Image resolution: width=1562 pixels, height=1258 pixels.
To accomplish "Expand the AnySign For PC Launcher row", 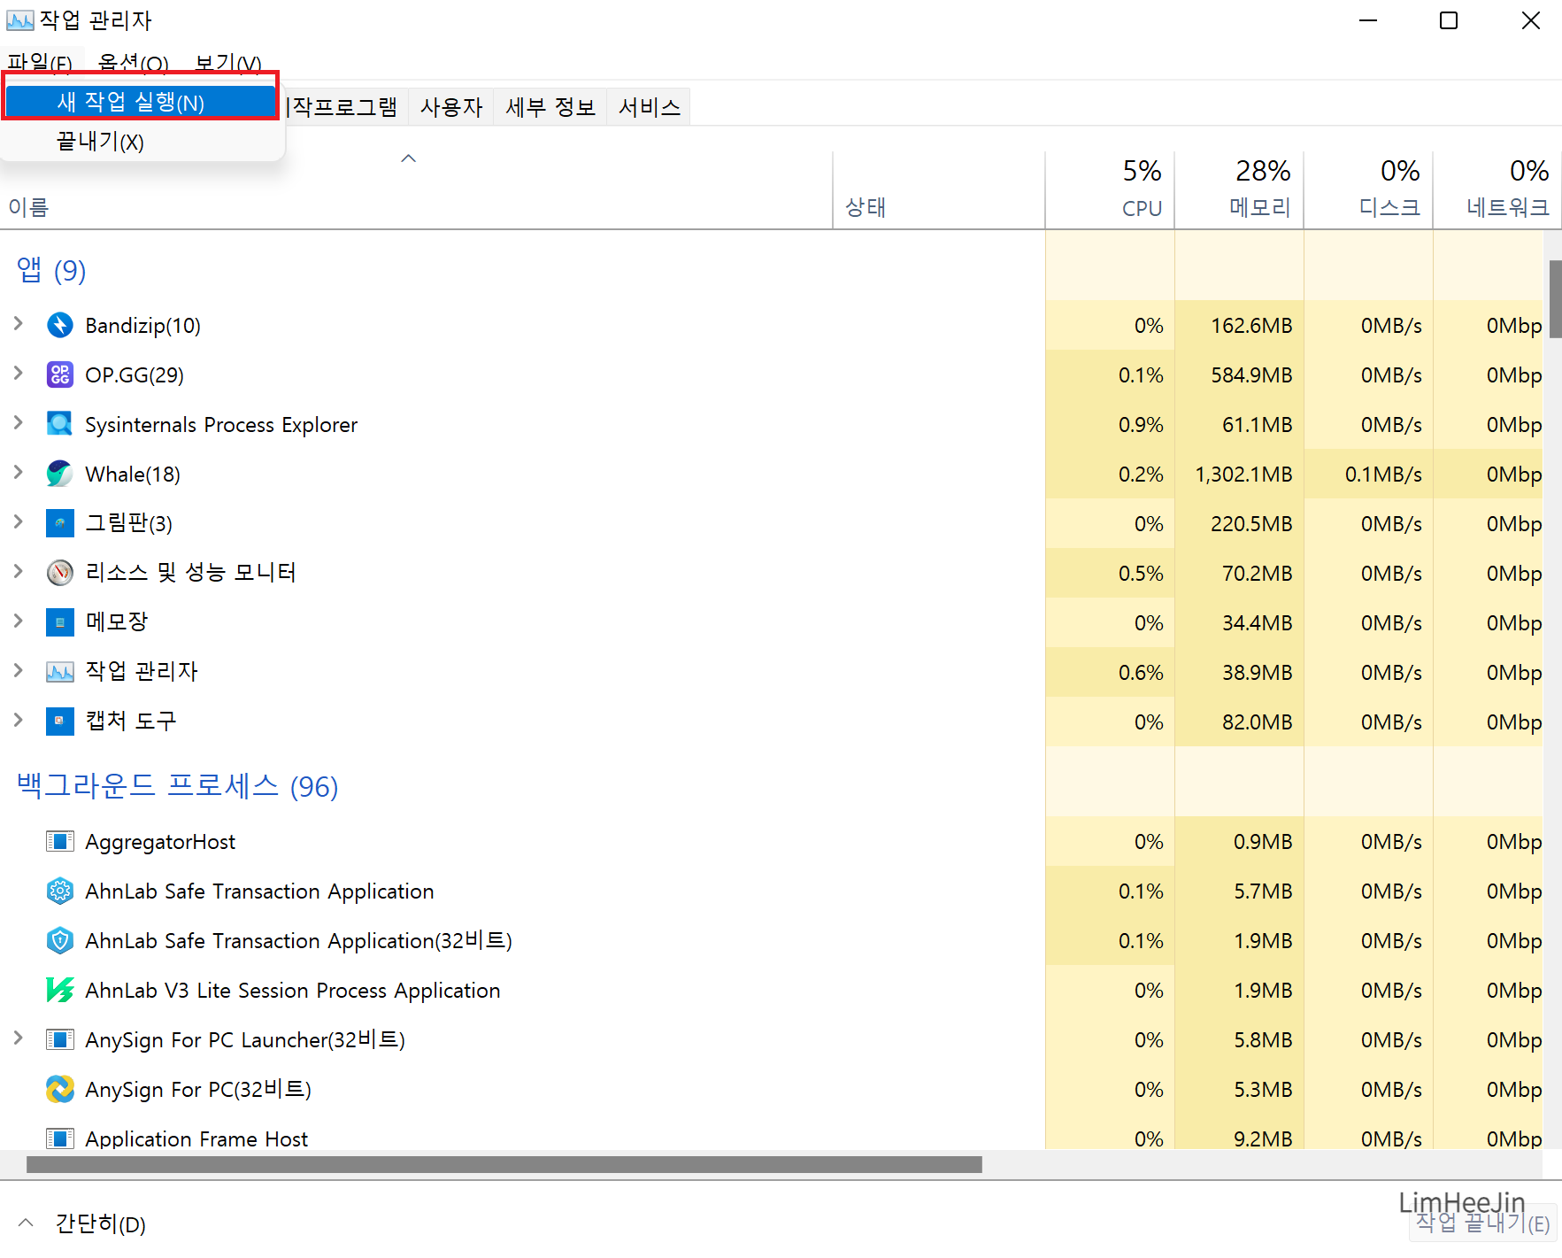I will tap(19, 1038).
